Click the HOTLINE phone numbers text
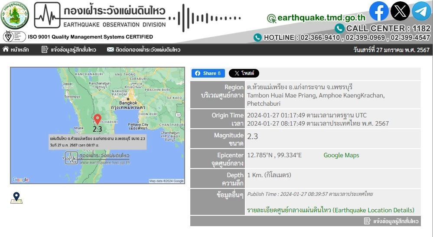 (347, 38)
